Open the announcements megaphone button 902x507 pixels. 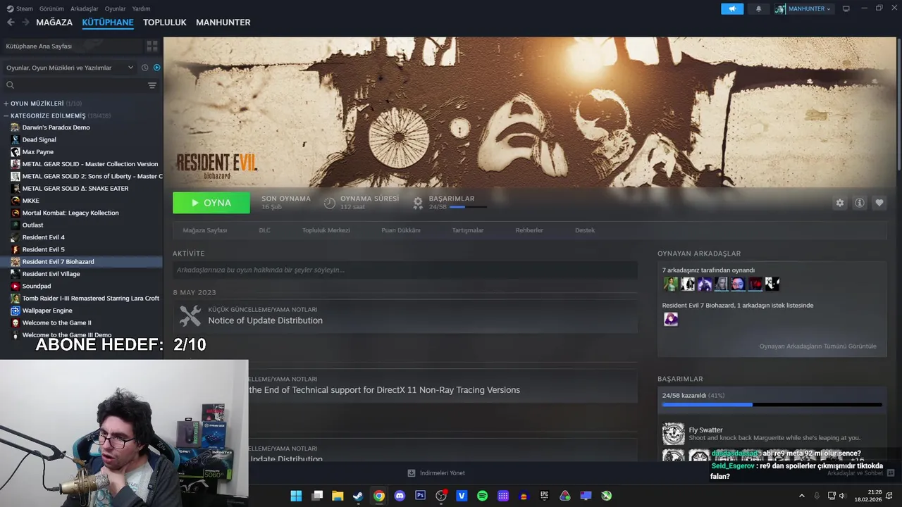click(x=732, y=8)
